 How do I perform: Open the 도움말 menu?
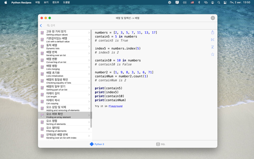pos(66,2)
